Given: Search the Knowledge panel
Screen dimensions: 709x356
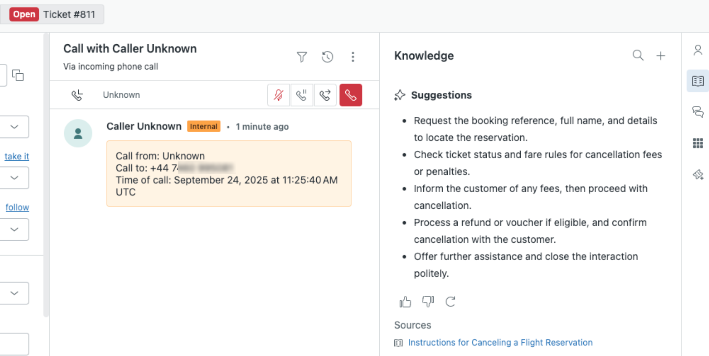Looking at the screenshot, I should coord(638,56).
